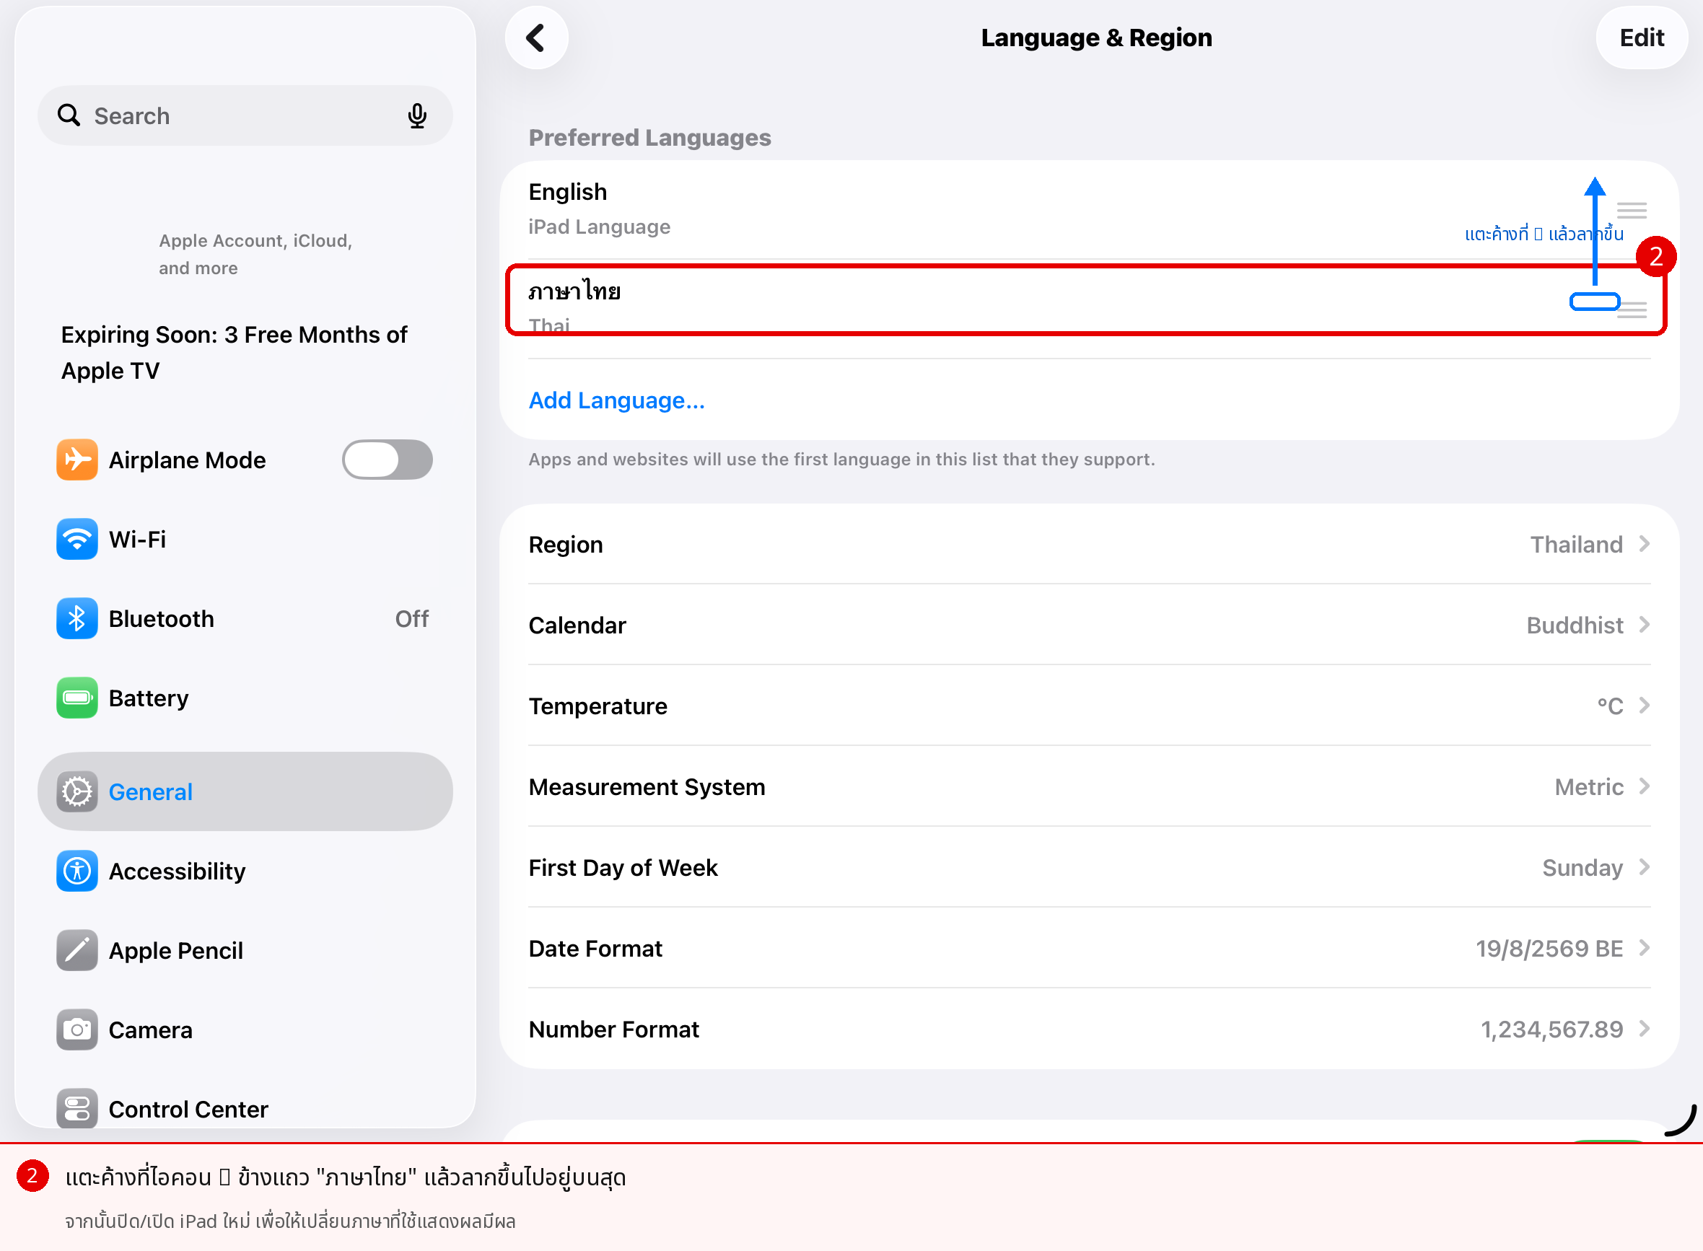Tap the Control Center icon
The width and height of the screenshot is (1703, 1251).
point(76,1109)
